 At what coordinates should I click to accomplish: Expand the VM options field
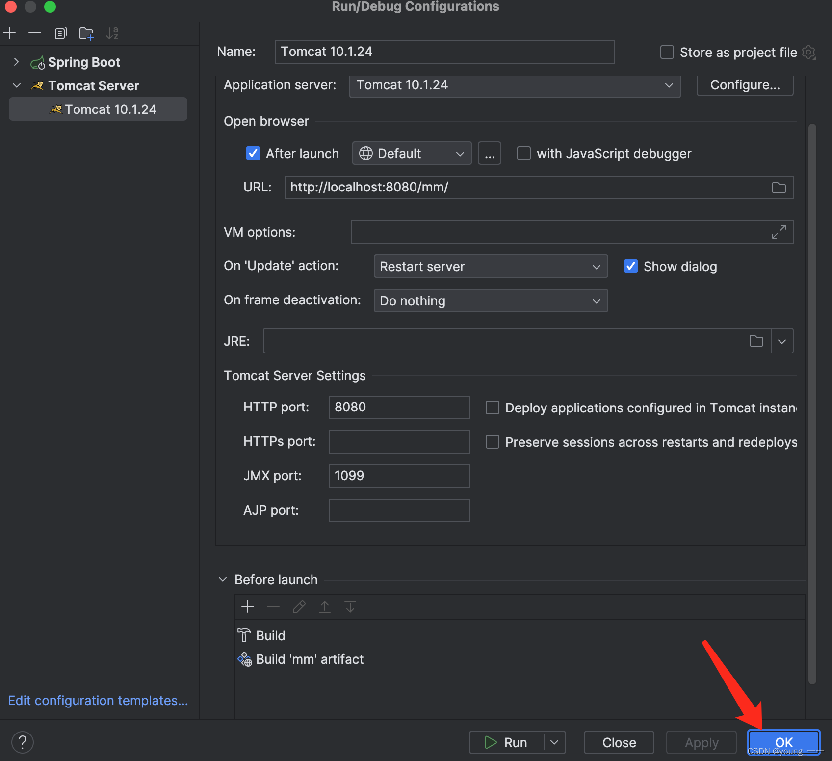[x=779, y=232]
